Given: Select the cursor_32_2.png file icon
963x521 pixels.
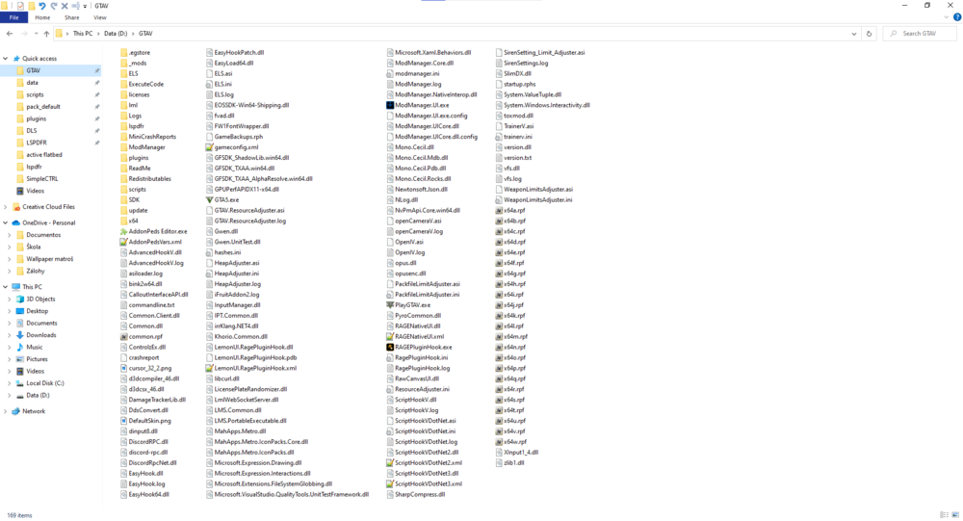Looking at the screenshot, I should coord(123,368).
